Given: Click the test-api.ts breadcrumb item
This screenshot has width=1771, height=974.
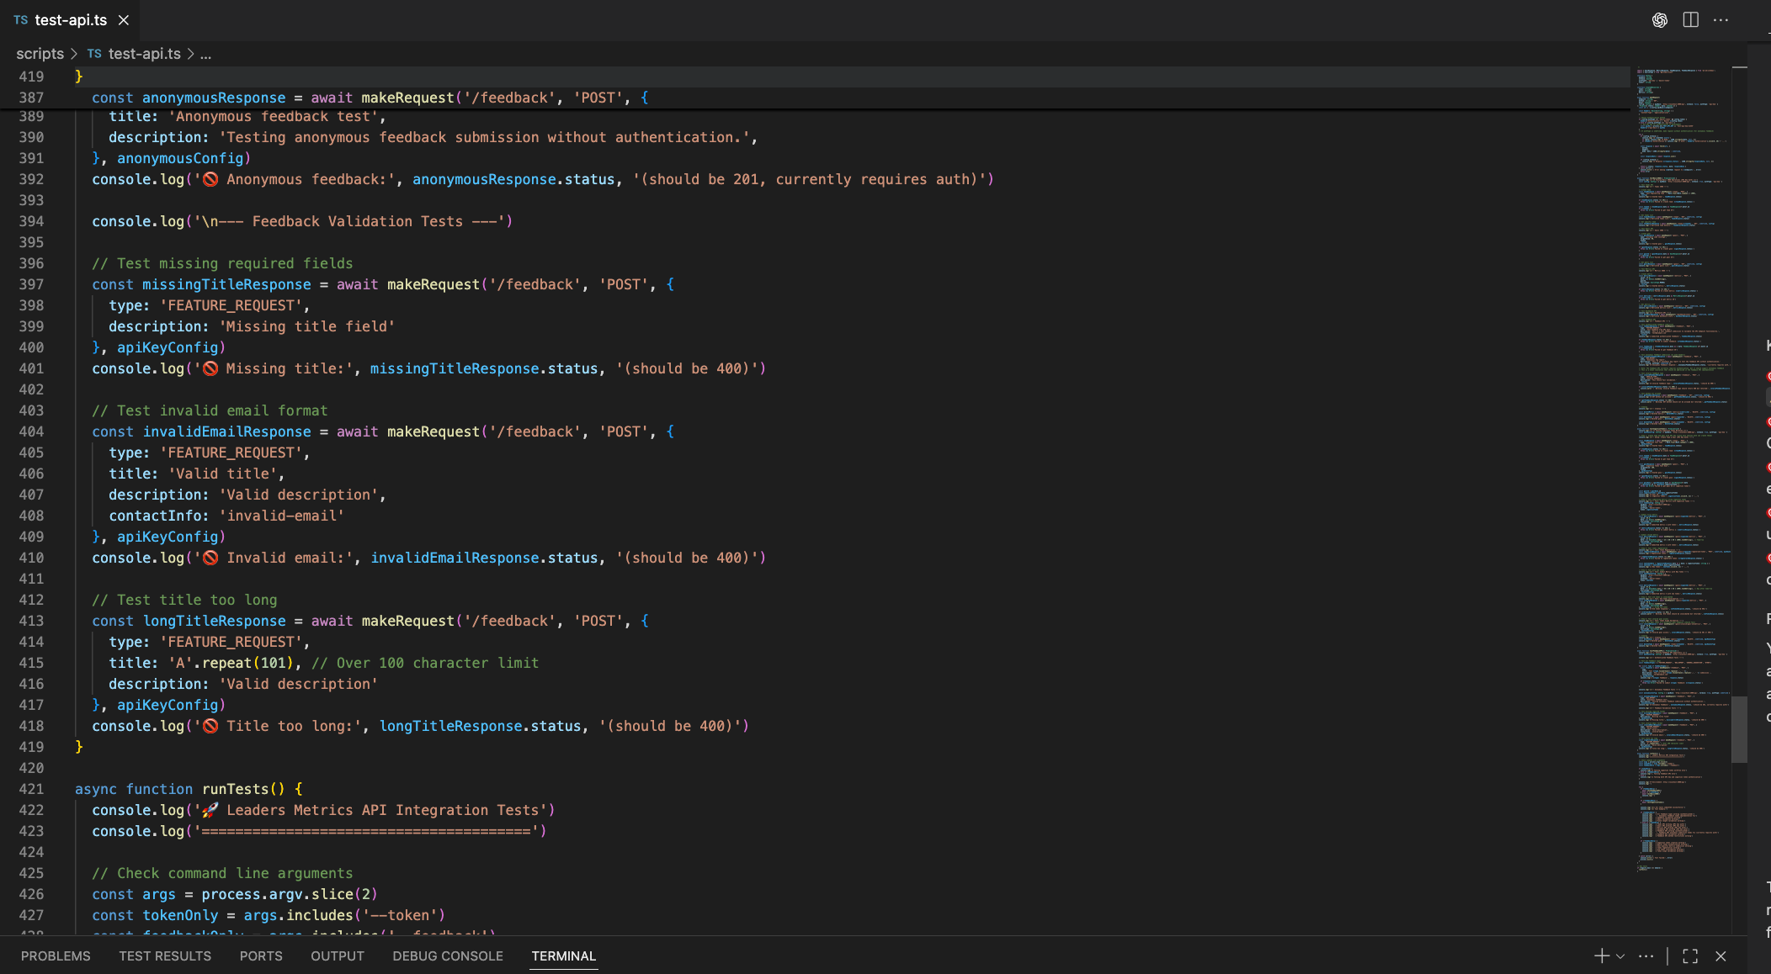Looking at the screenshot, I should pos(144,54).
